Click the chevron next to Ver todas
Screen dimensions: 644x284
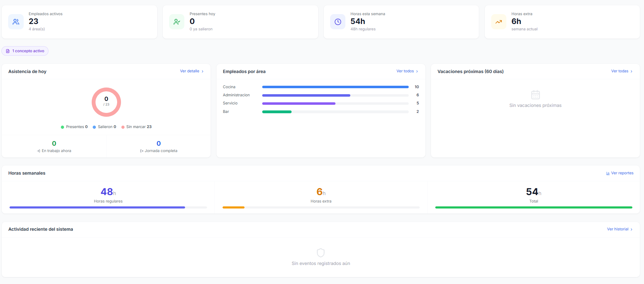point(631,71)
